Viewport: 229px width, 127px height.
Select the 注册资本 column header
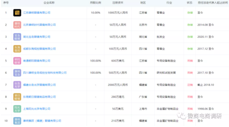[118, 3]
